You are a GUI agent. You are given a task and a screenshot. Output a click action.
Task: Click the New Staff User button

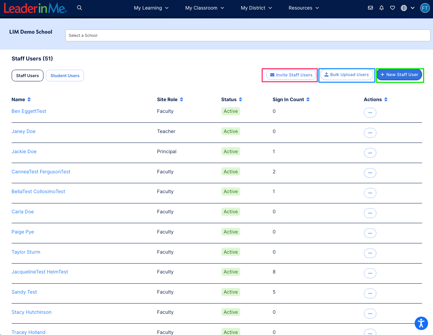pos(399,75)
